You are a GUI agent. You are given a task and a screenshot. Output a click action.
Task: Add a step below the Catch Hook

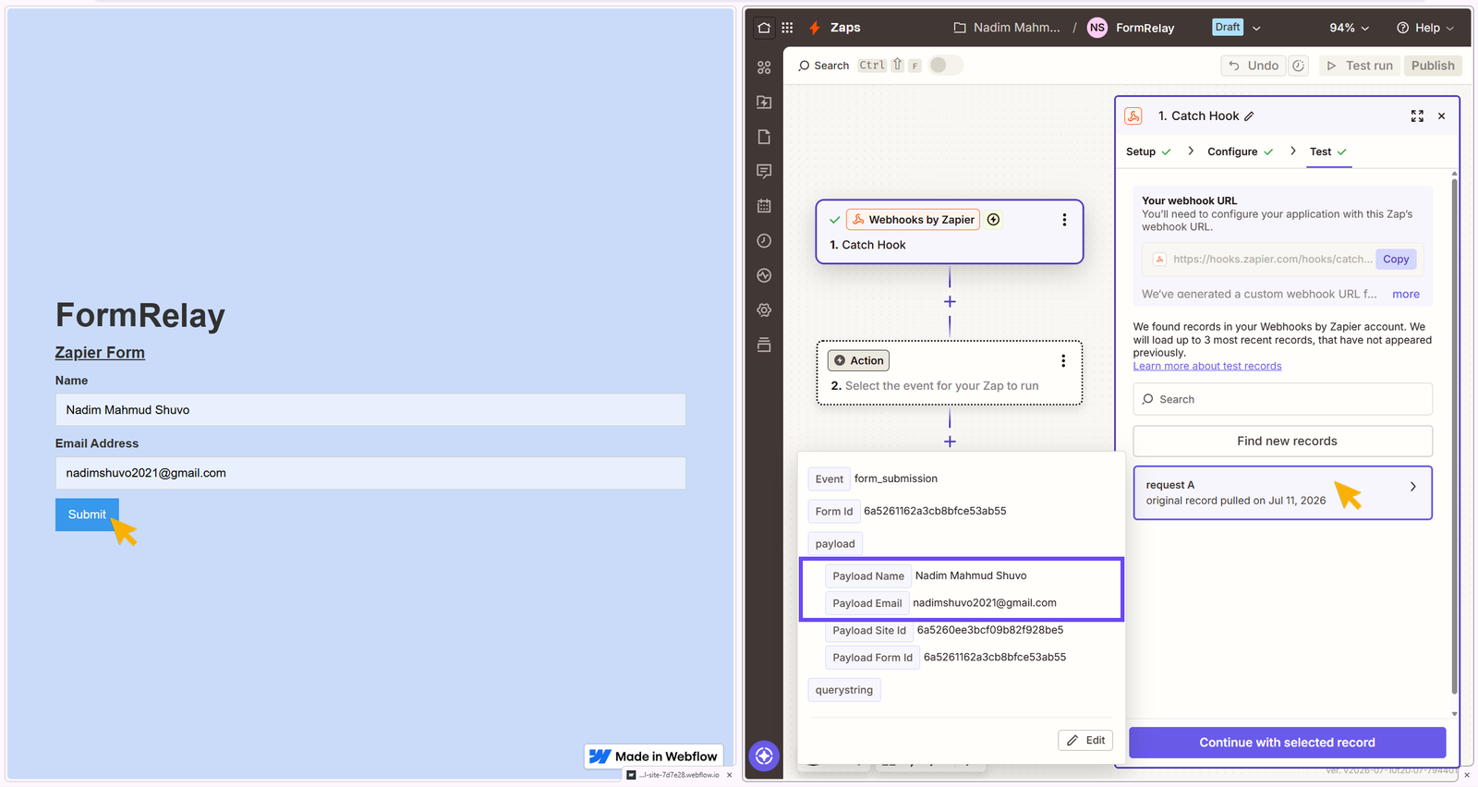(x=950, y=302)
